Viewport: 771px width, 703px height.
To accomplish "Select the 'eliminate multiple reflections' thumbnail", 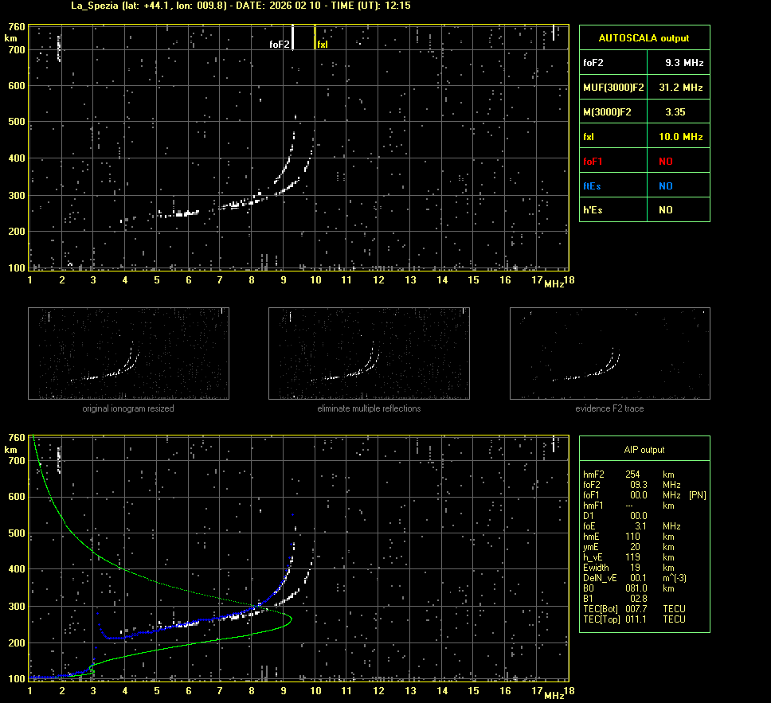I will point(369,353).
